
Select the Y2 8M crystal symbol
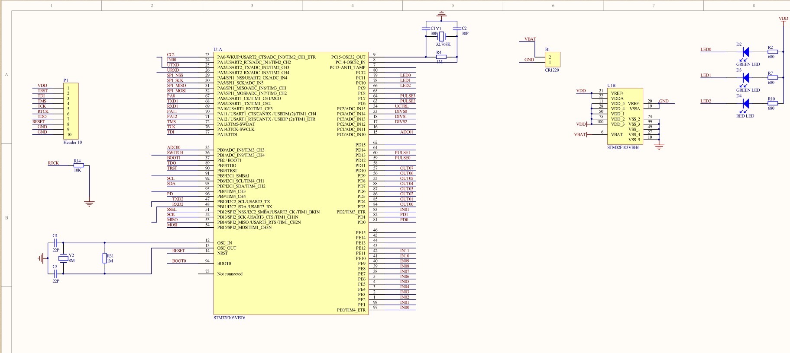click(63, 258)
